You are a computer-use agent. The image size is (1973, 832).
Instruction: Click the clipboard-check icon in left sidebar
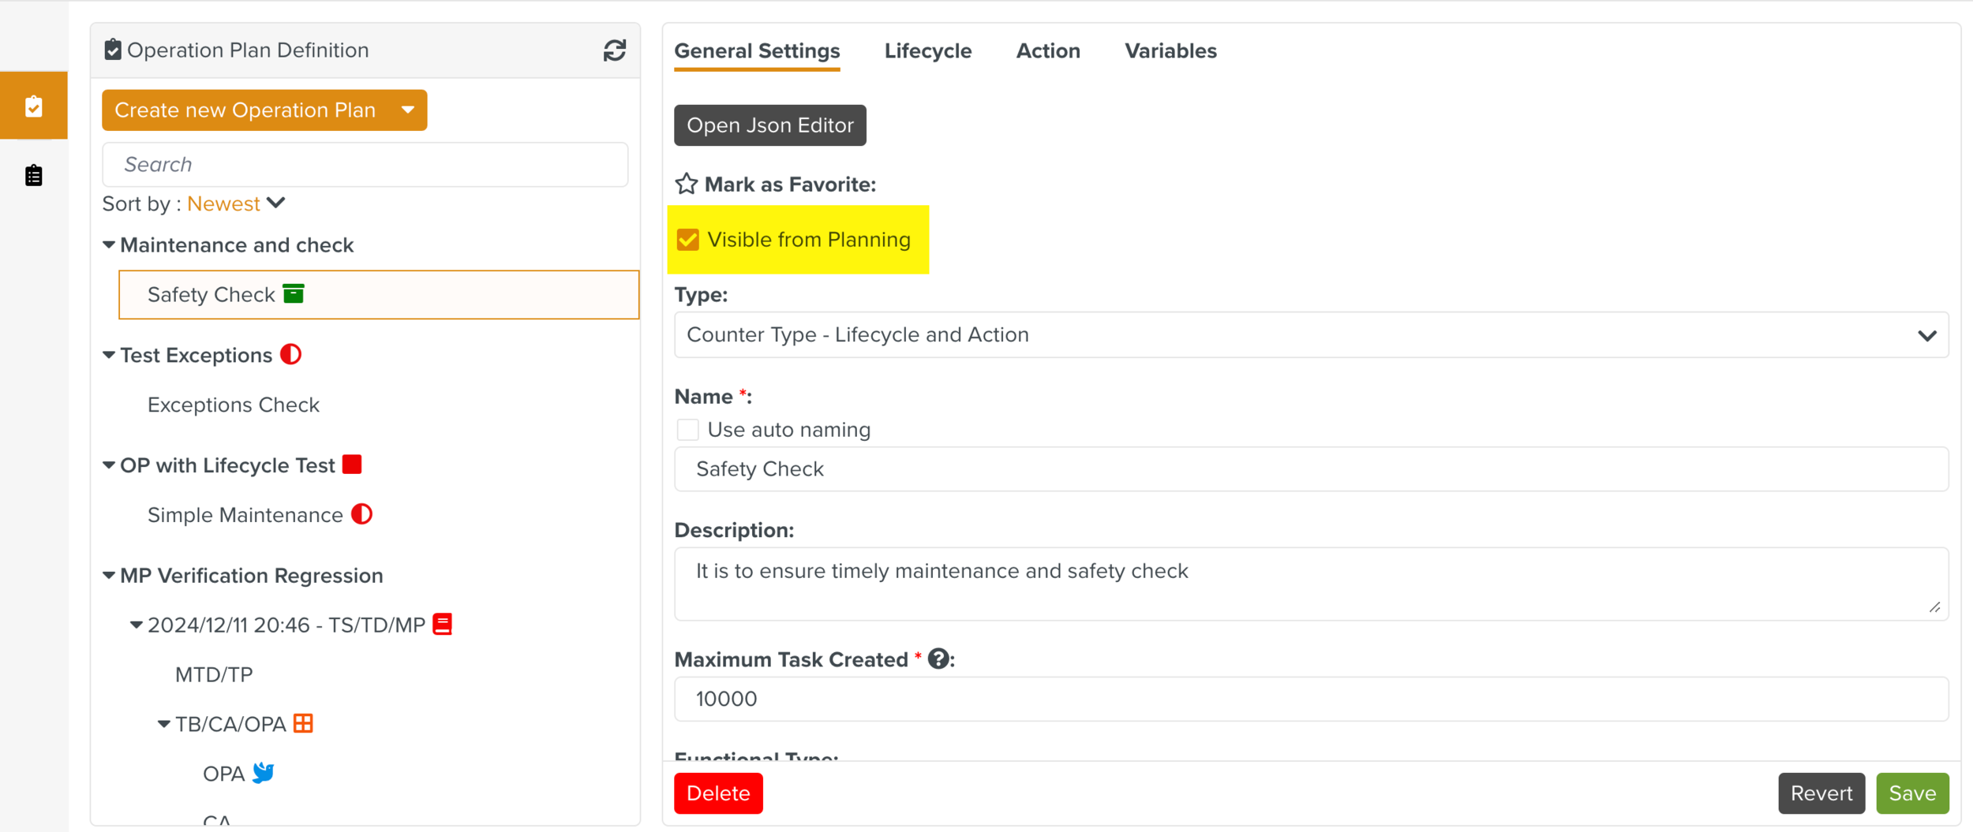click(33, 106)
